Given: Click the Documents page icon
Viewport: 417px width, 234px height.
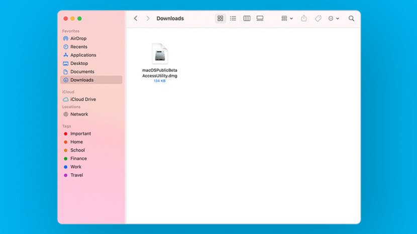Looking at the screenshot, I should tap(66, 71).
